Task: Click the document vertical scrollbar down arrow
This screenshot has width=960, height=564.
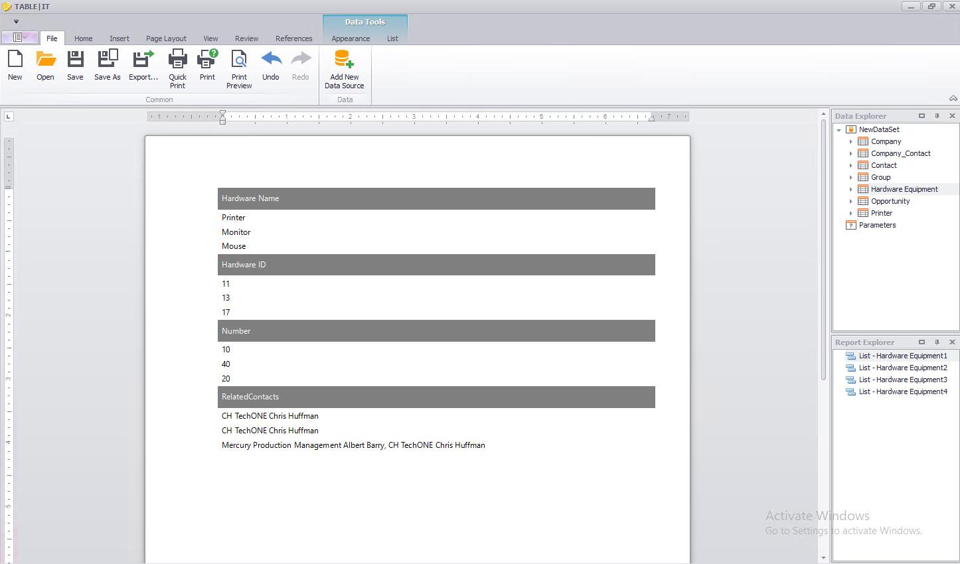Action: click(823, 558)
